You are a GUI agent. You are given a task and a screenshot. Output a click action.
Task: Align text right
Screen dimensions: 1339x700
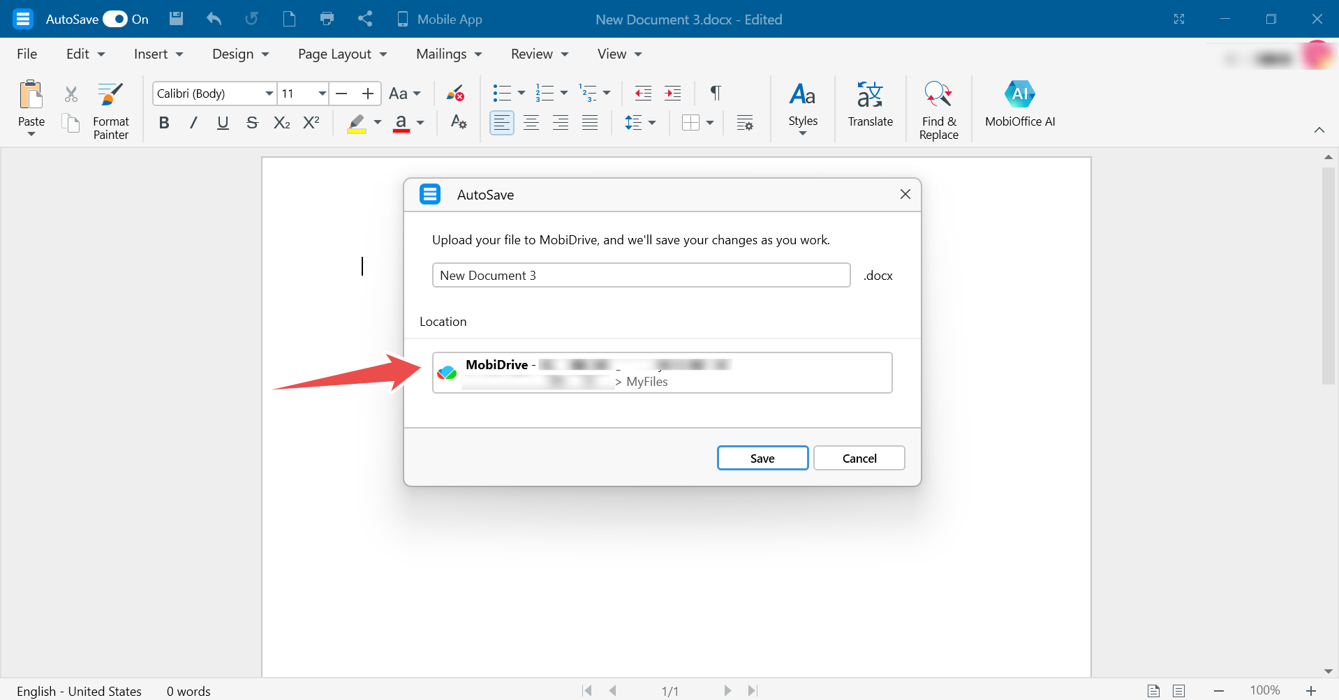(561, 123)
